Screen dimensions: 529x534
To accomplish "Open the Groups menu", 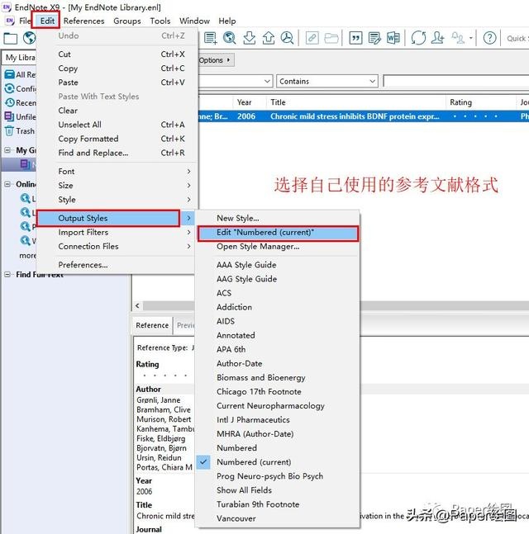I will [127, 21].
